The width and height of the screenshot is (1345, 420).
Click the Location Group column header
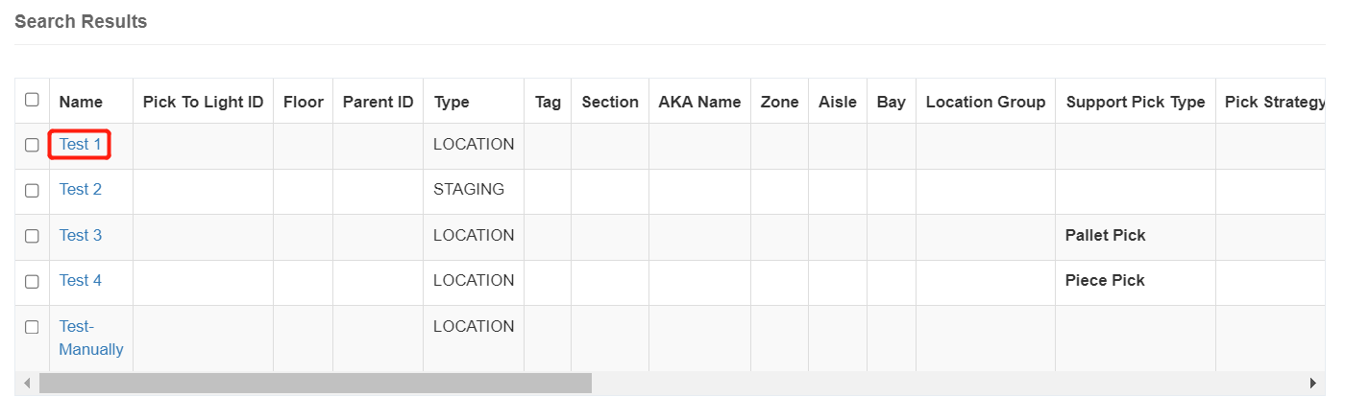(x=986, y=102)
